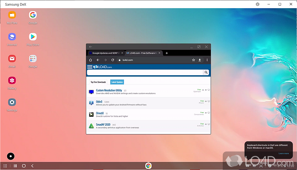Click the lo4d.com address bar
The width and height of the screenshot is (297, 170).
pyautogui.click(x=154, y=60)
